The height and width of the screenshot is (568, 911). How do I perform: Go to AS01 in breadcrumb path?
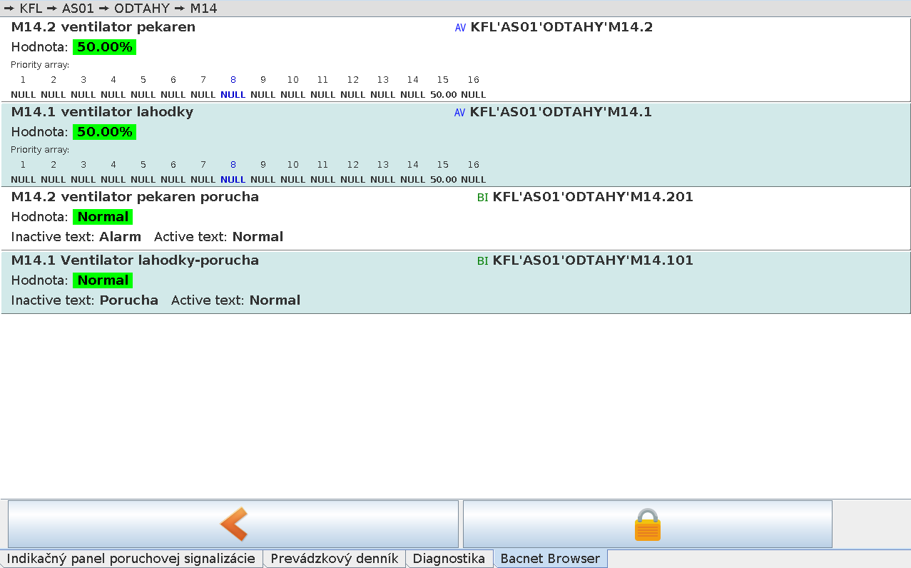(78, 9)
